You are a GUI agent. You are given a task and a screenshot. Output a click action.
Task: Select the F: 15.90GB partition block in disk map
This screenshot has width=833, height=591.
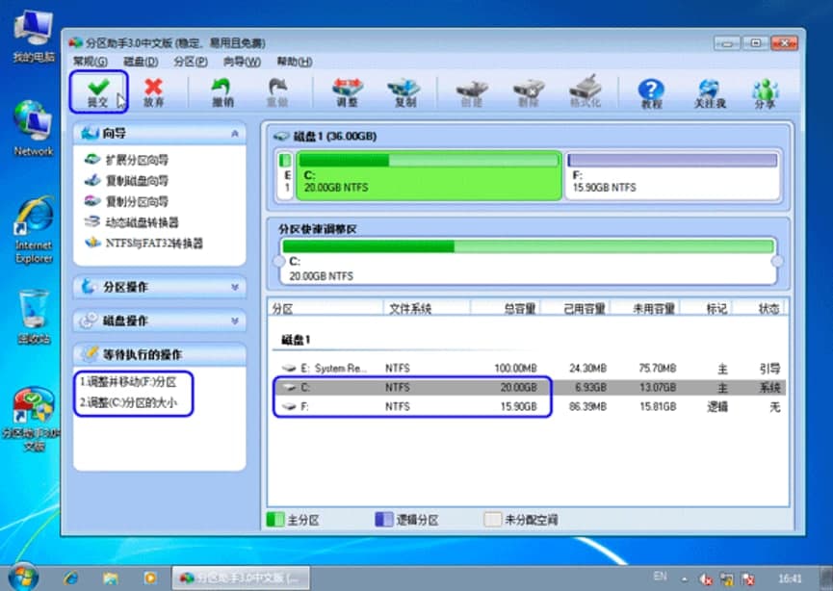pos(672,176)
